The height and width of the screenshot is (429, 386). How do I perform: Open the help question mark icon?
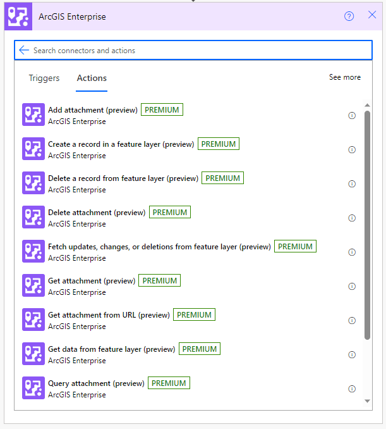(349, 16)
